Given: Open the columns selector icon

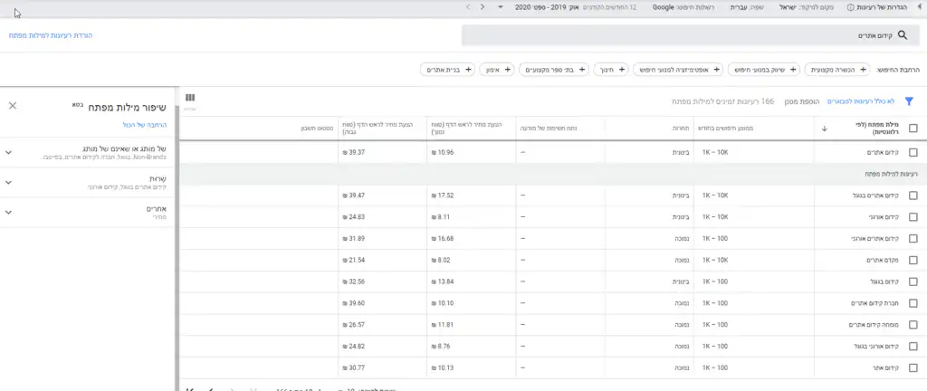Looking at the screenshot, I should 190,98.
